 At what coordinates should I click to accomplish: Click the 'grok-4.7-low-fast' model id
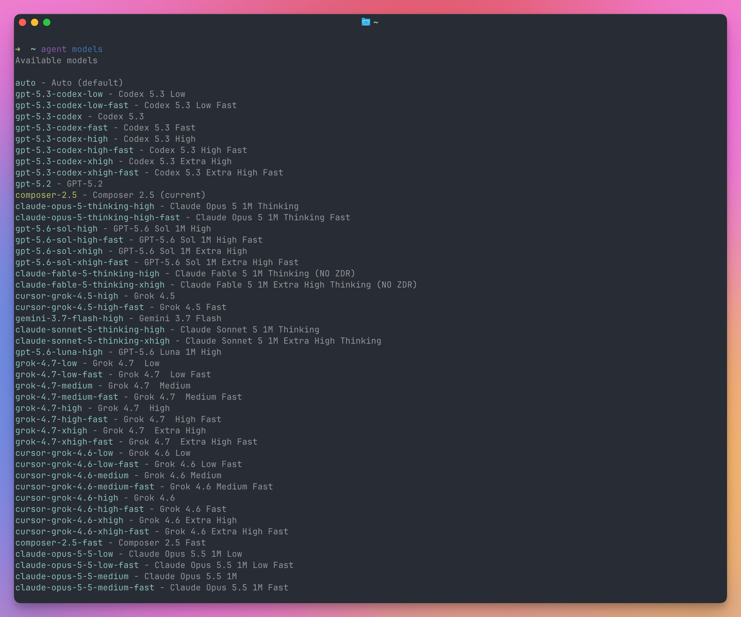coord(59,375)
